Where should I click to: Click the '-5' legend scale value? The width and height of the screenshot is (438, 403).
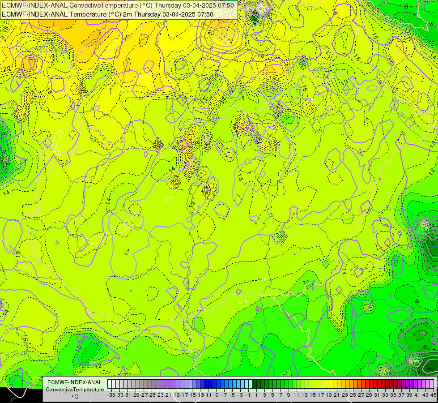232,395
